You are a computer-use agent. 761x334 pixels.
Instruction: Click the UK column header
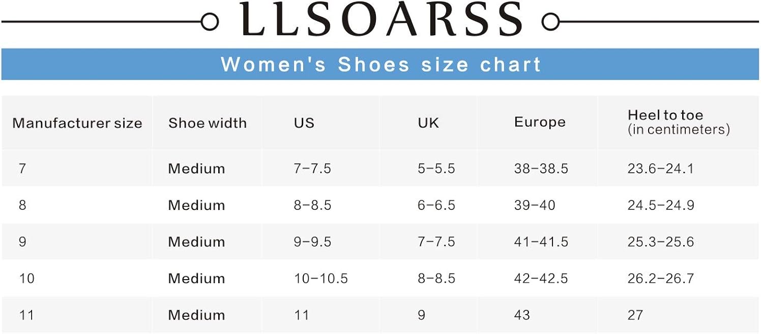(x=428, y=123)
